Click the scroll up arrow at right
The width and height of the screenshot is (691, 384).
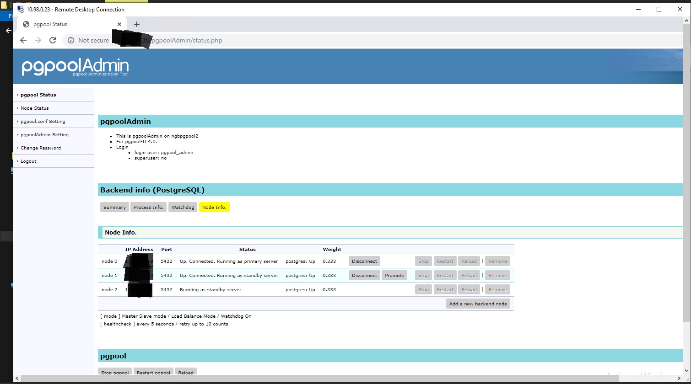(x=686, y=21)
